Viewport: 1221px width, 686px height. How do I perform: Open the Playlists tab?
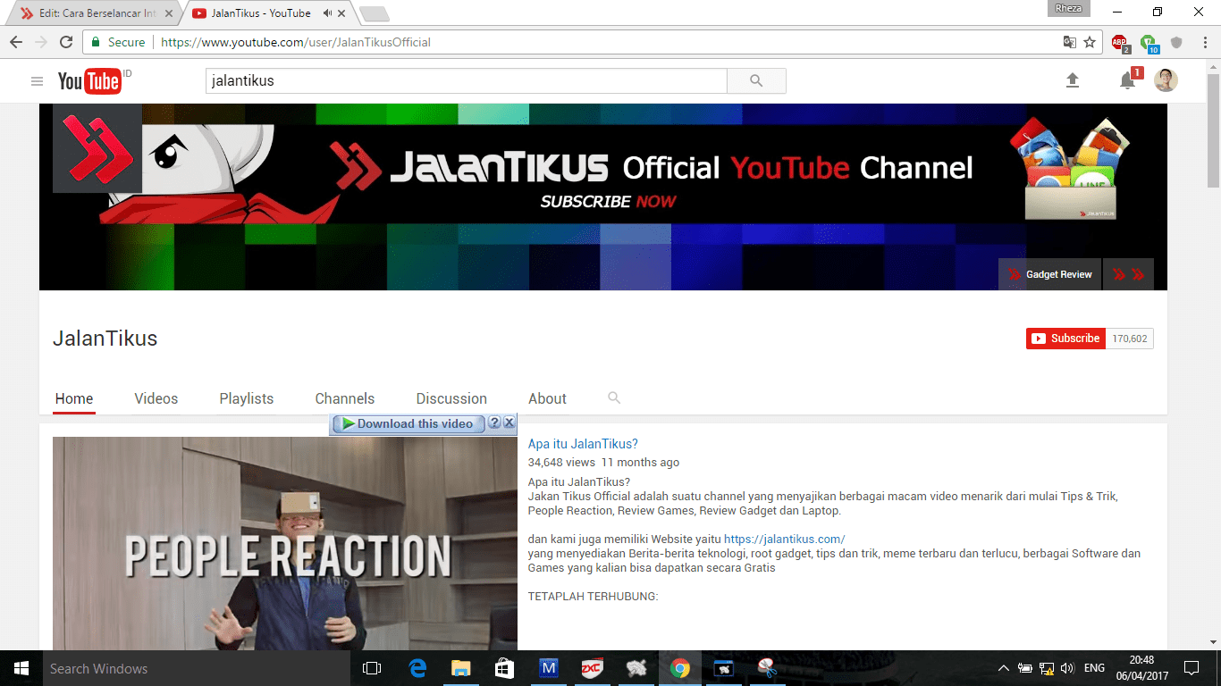coord(247,399)
